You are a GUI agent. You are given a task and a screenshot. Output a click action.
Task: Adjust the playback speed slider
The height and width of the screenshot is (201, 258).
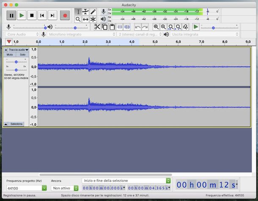pyautogui.click(x=220, y=28)
